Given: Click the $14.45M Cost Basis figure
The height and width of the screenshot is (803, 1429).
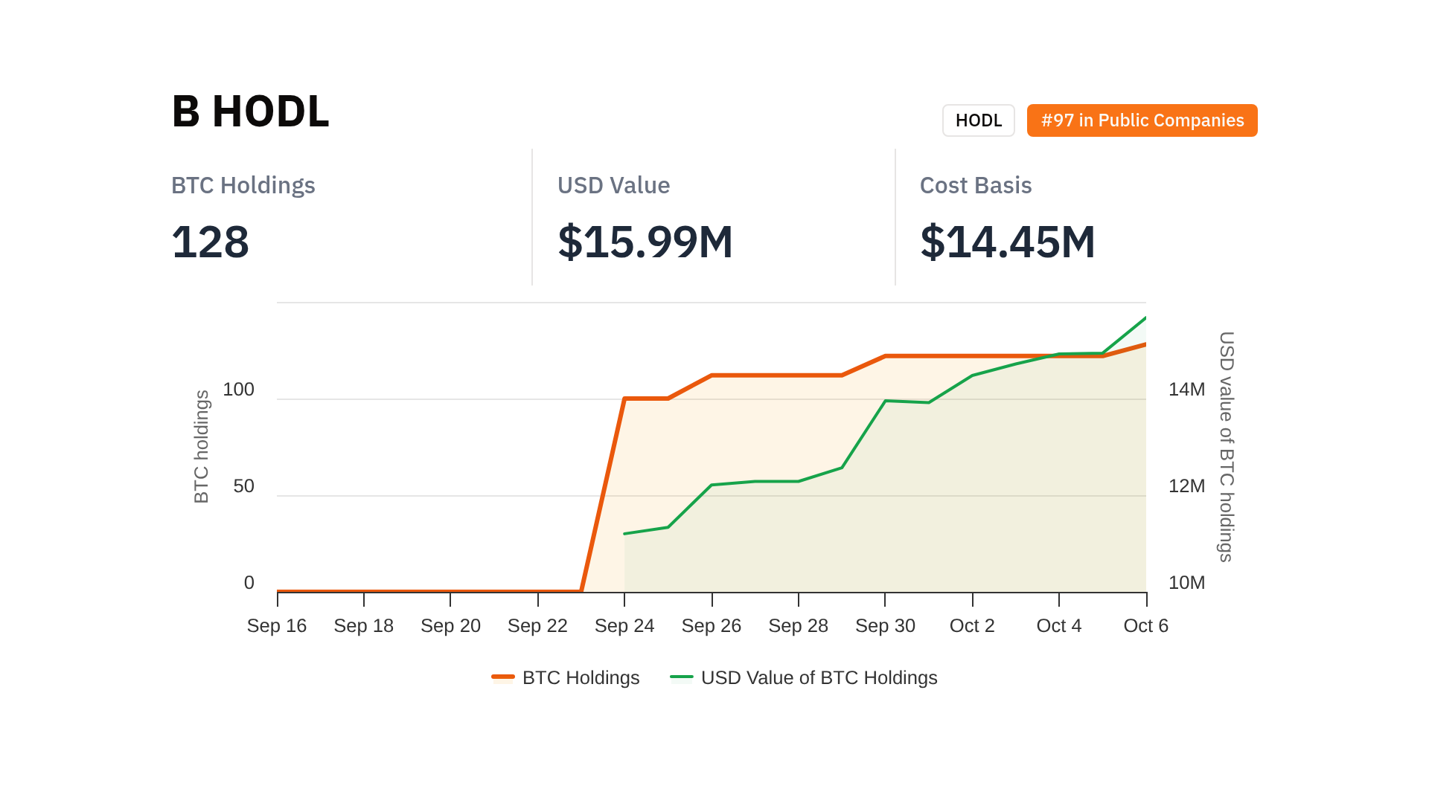Looking at the screenshot, I should point(1007,242).
